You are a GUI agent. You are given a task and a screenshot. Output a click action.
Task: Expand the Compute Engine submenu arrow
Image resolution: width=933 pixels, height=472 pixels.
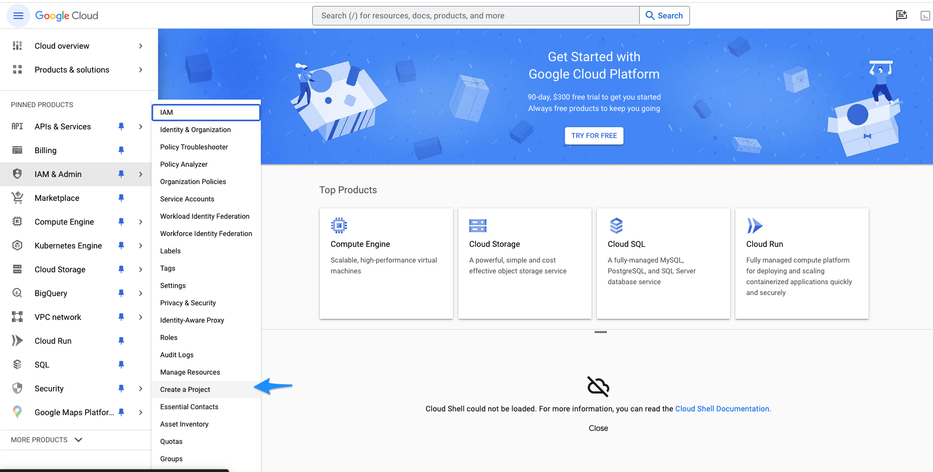[141, 221]
